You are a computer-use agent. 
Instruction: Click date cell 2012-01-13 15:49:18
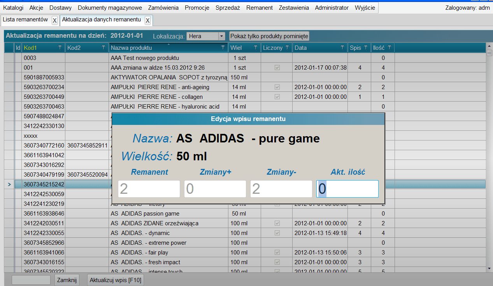(x=320, y=233)
